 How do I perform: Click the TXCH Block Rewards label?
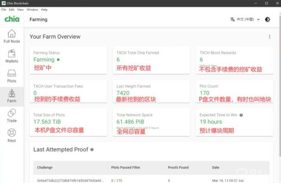218,53
